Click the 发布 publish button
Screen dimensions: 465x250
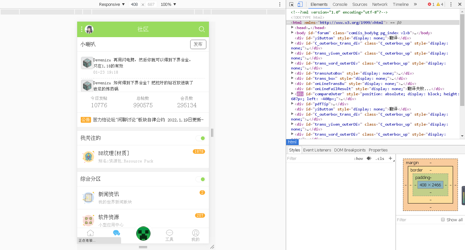click(198, 44)
